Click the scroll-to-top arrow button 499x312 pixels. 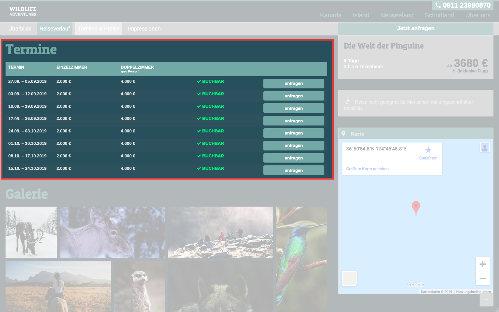click(x=486, y=300)
